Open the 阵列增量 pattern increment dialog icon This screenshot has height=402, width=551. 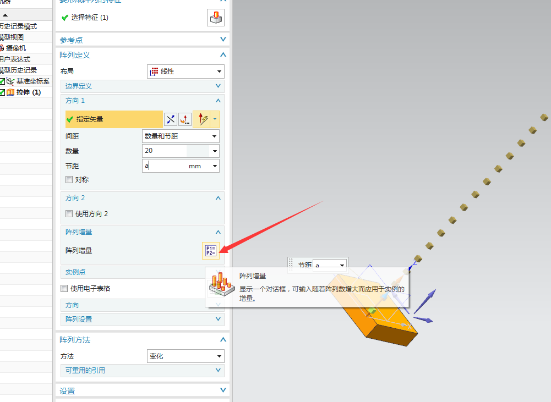click(x=211, y=251)
